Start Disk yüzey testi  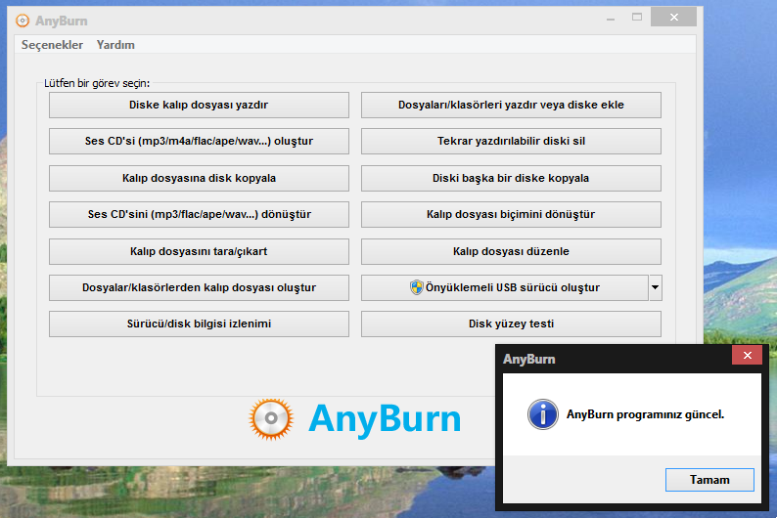[x=511, y=324]
